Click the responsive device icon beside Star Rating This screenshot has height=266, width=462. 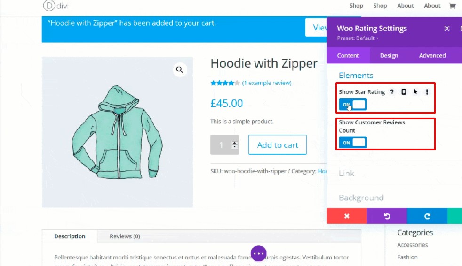404,92
